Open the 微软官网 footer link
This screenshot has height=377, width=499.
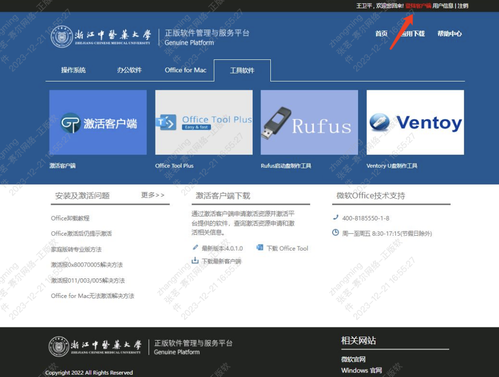coord(353,359)
